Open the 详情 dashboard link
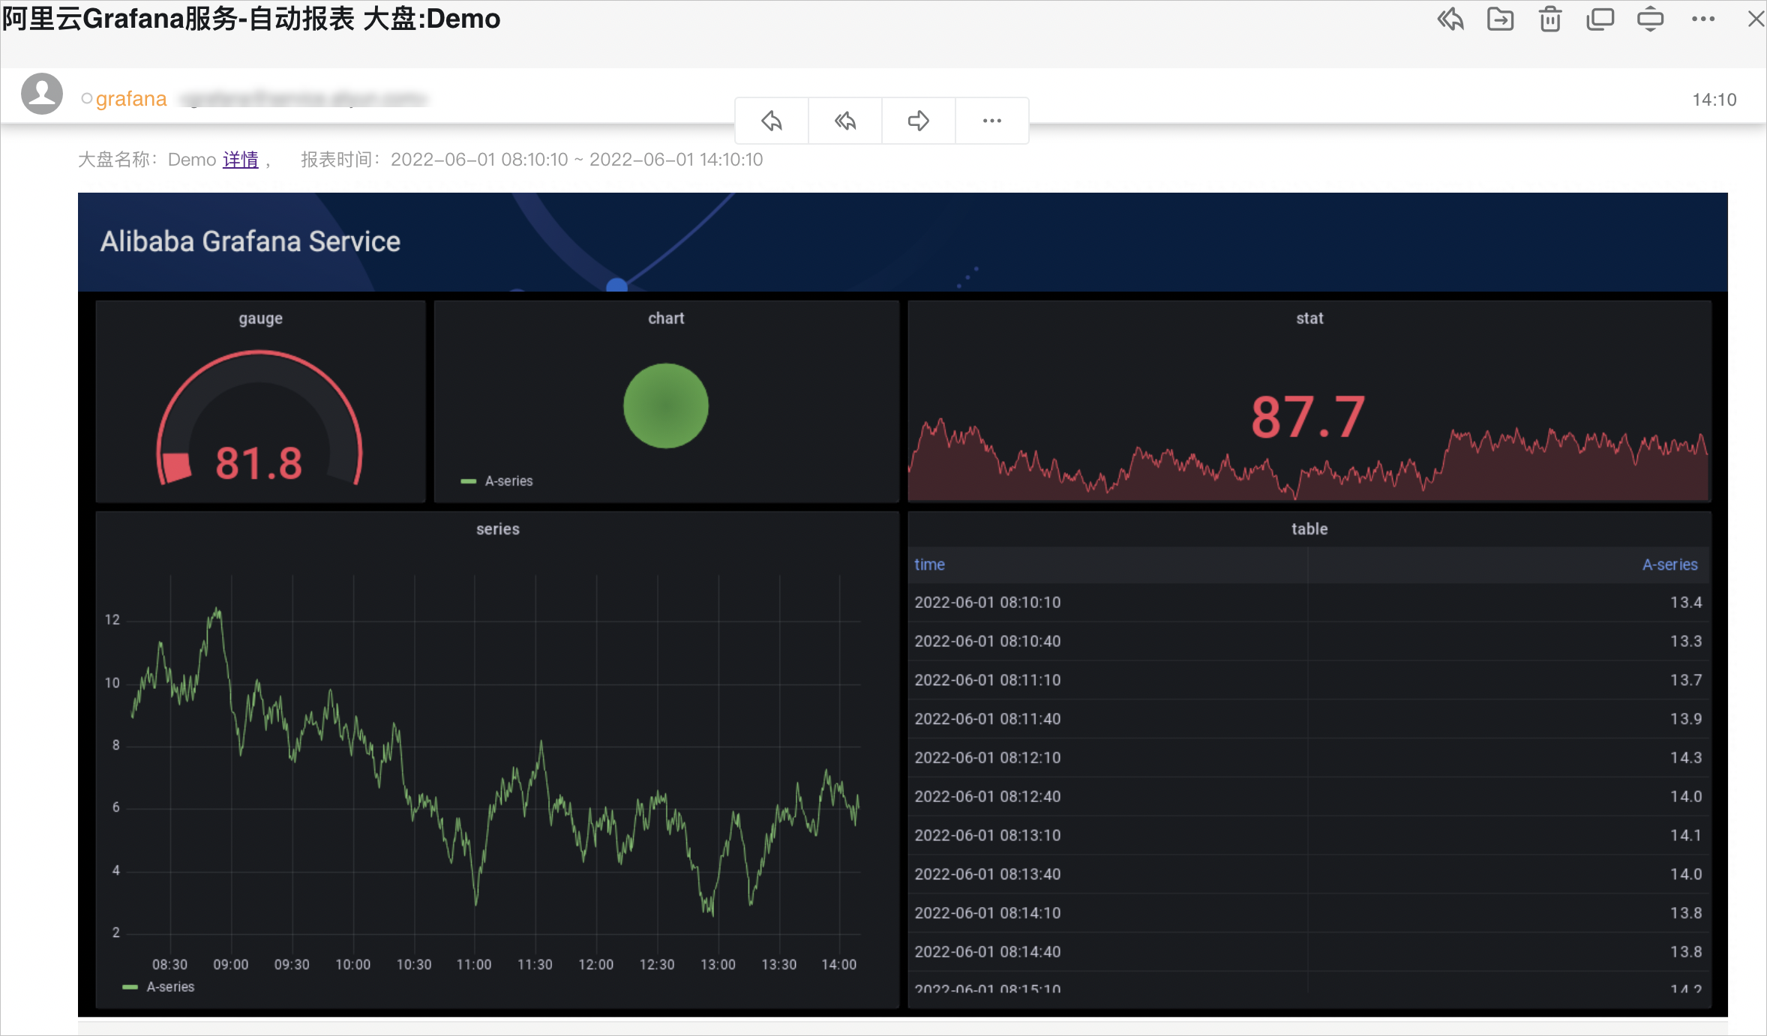 click(240, 160)
